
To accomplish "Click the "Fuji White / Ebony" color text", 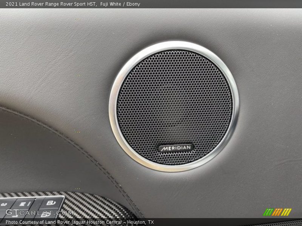I will click(120, 4).
